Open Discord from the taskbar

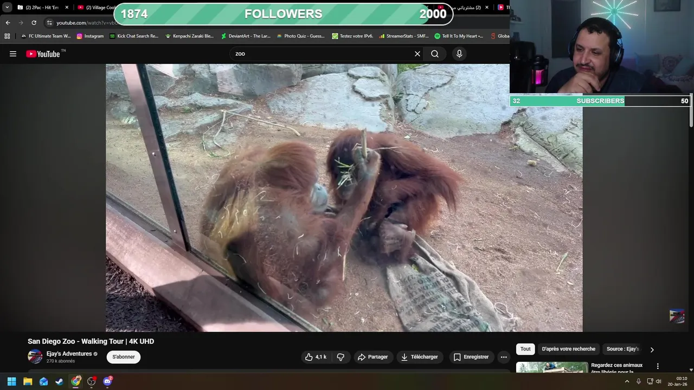click(x=107, y=381)
